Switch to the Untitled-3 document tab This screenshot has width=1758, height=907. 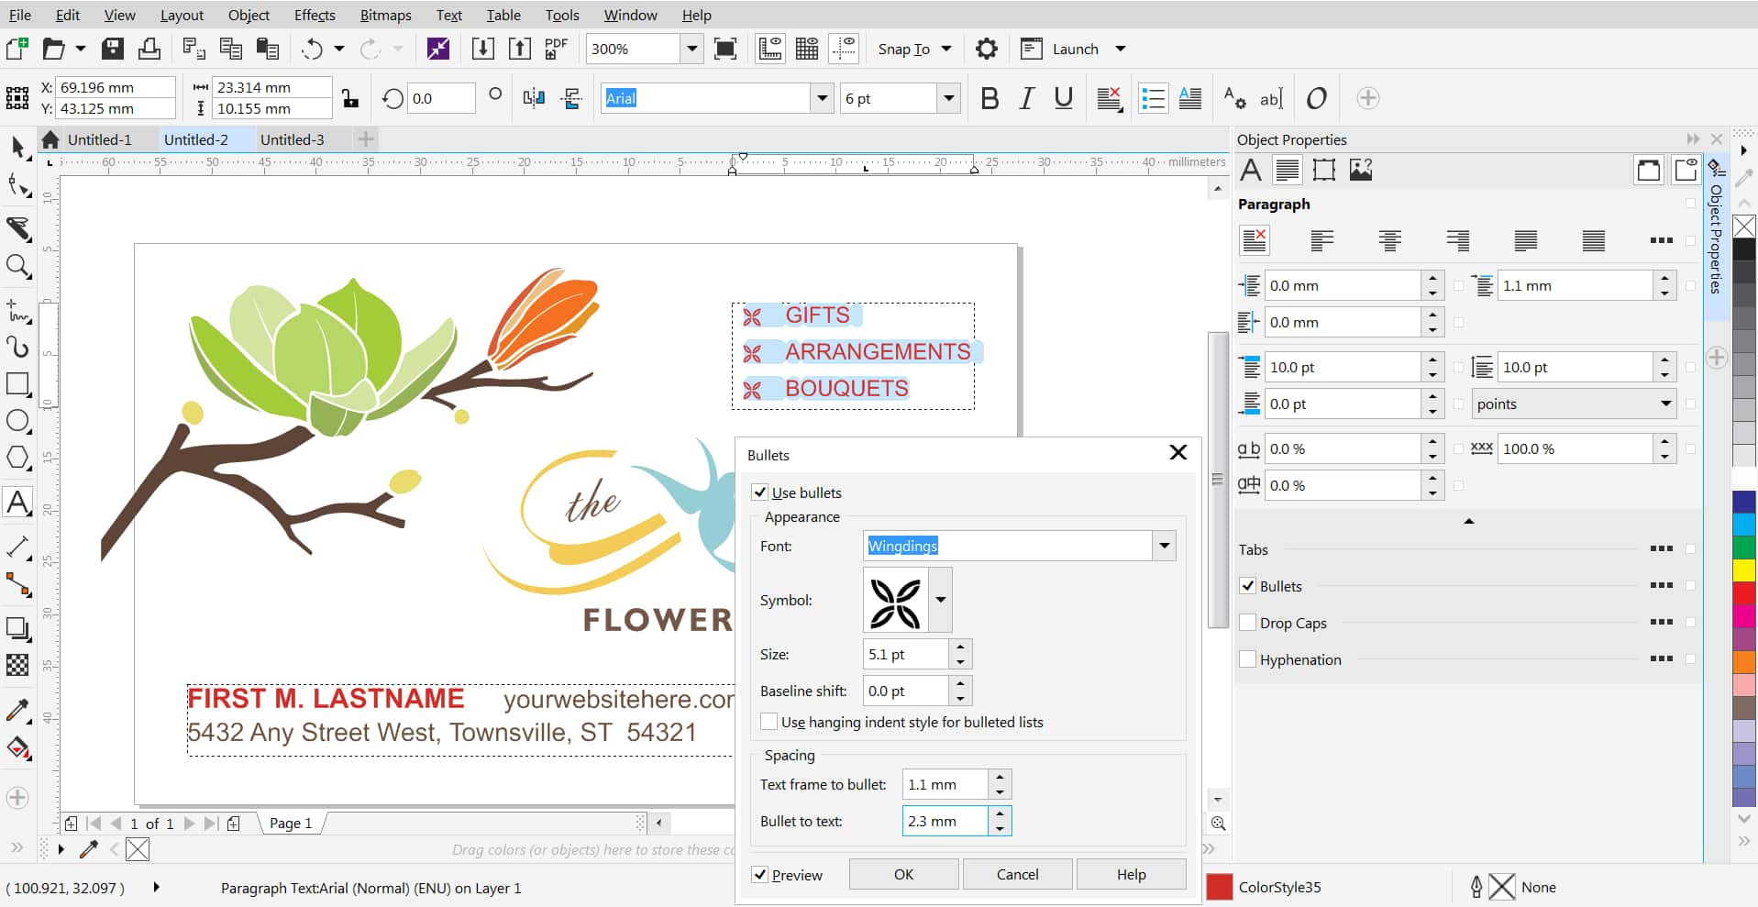point(292,139)
